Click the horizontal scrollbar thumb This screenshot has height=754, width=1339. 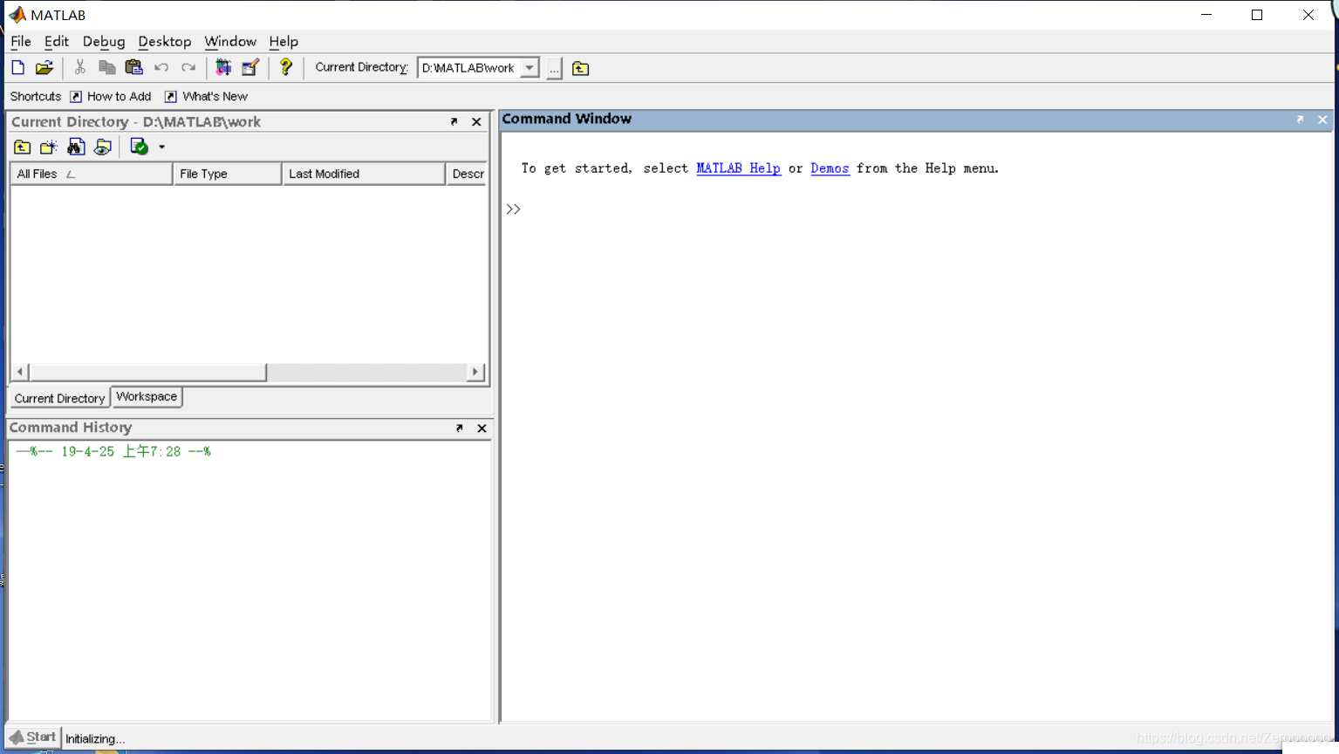pyautogui.click(x=147, y=372)
